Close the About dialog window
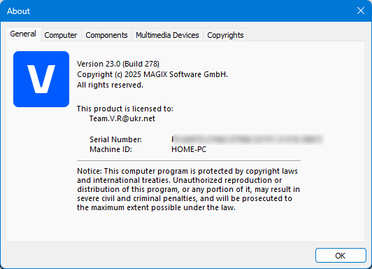The image size is (372, 269). click(361, 11)
